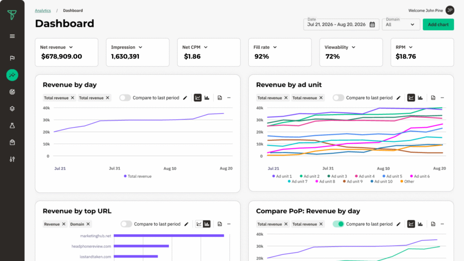
Task: Export the Revenue by top URL chart
Action: [x=219, y=224]
